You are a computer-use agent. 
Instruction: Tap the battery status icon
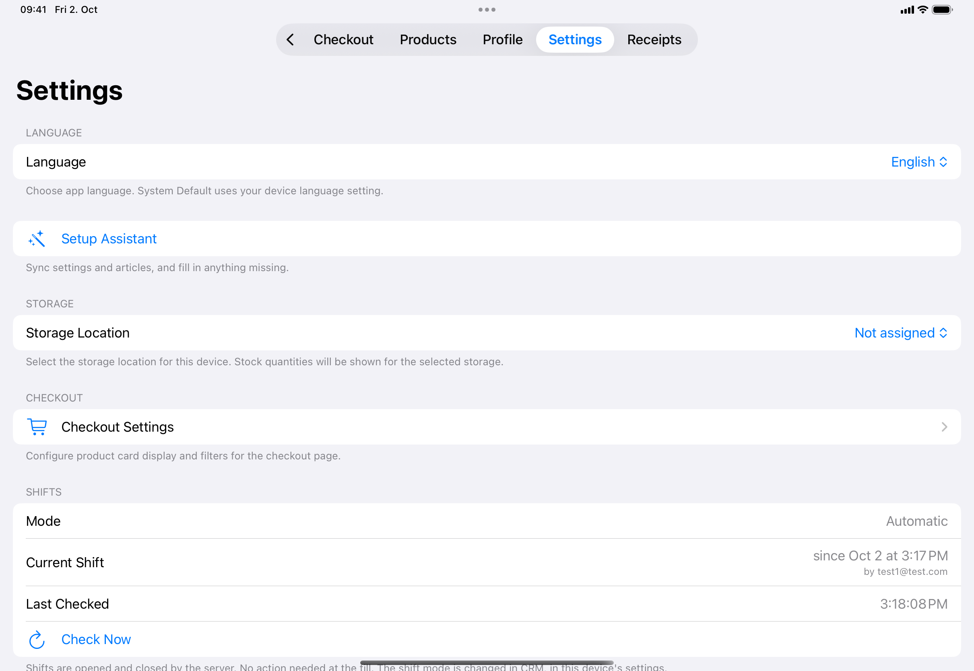click(x=942, y=10)
